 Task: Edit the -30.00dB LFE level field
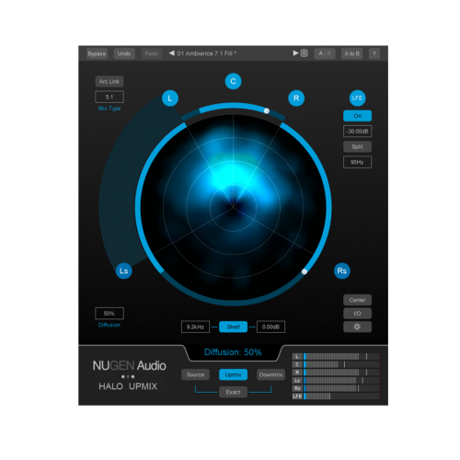[x=357, y=132]
